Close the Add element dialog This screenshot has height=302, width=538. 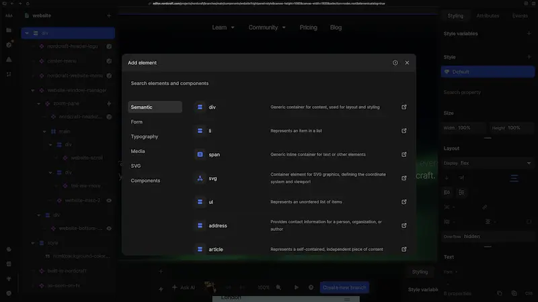point(407,62)
